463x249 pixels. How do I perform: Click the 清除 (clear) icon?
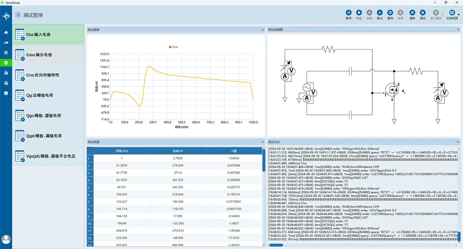pyautogui.click(x=412, y=12)
